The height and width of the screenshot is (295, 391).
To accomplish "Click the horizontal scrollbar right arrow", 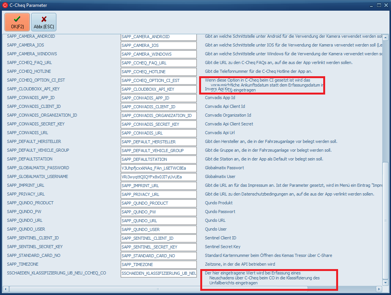I will click(378, 289).
